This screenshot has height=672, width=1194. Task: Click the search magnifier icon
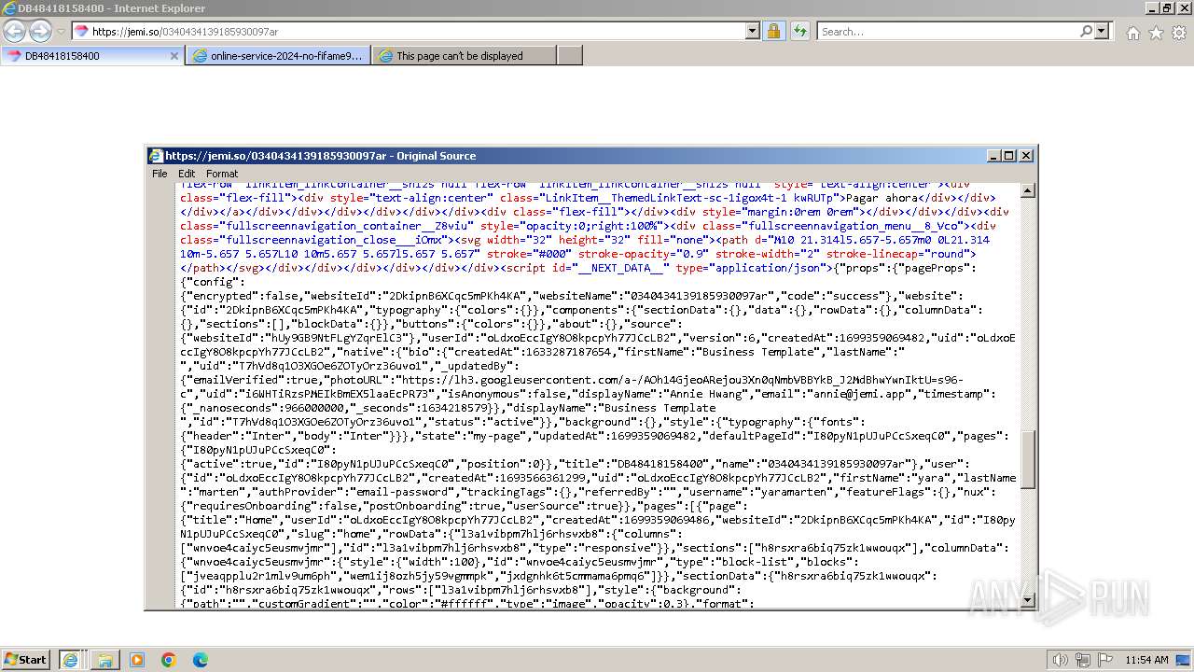pyautogui.click(x=1086, y=31)
